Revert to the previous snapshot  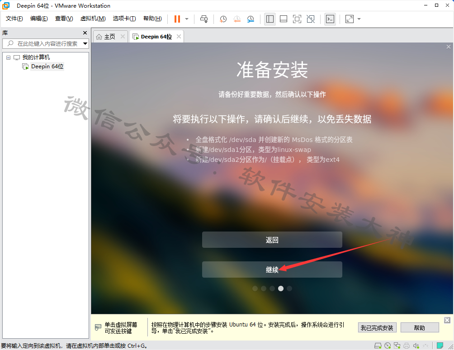[237, 19]
